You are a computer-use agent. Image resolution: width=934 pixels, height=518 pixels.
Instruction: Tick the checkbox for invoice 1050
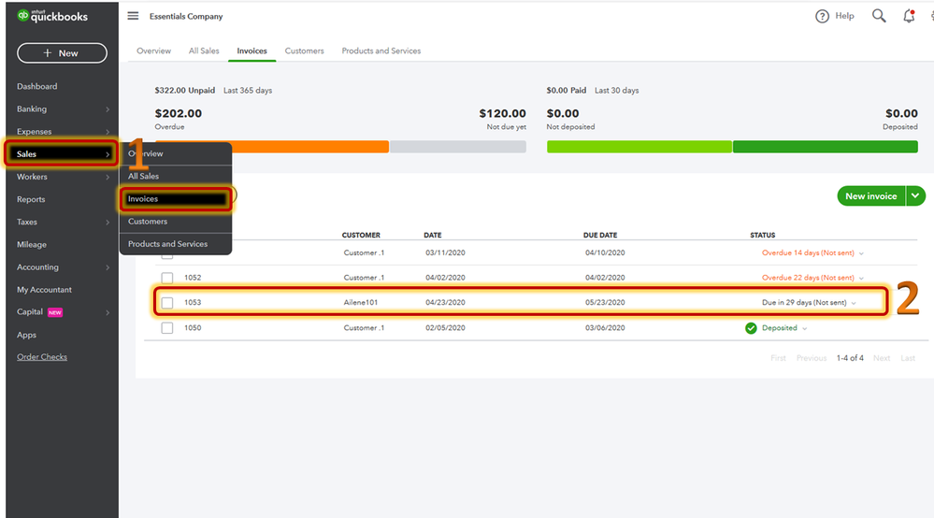pyautogui.click(x=167, y=328)
